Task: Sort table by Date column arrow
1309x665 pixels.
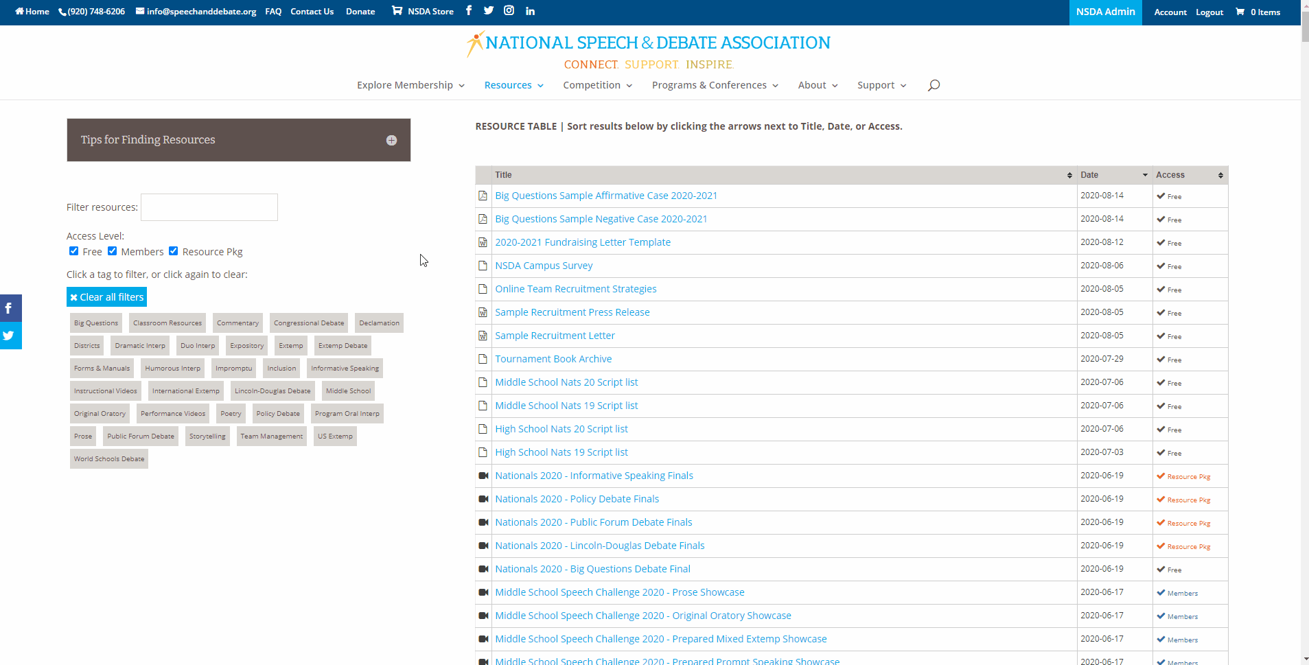Action: (x=1144, y=175)
